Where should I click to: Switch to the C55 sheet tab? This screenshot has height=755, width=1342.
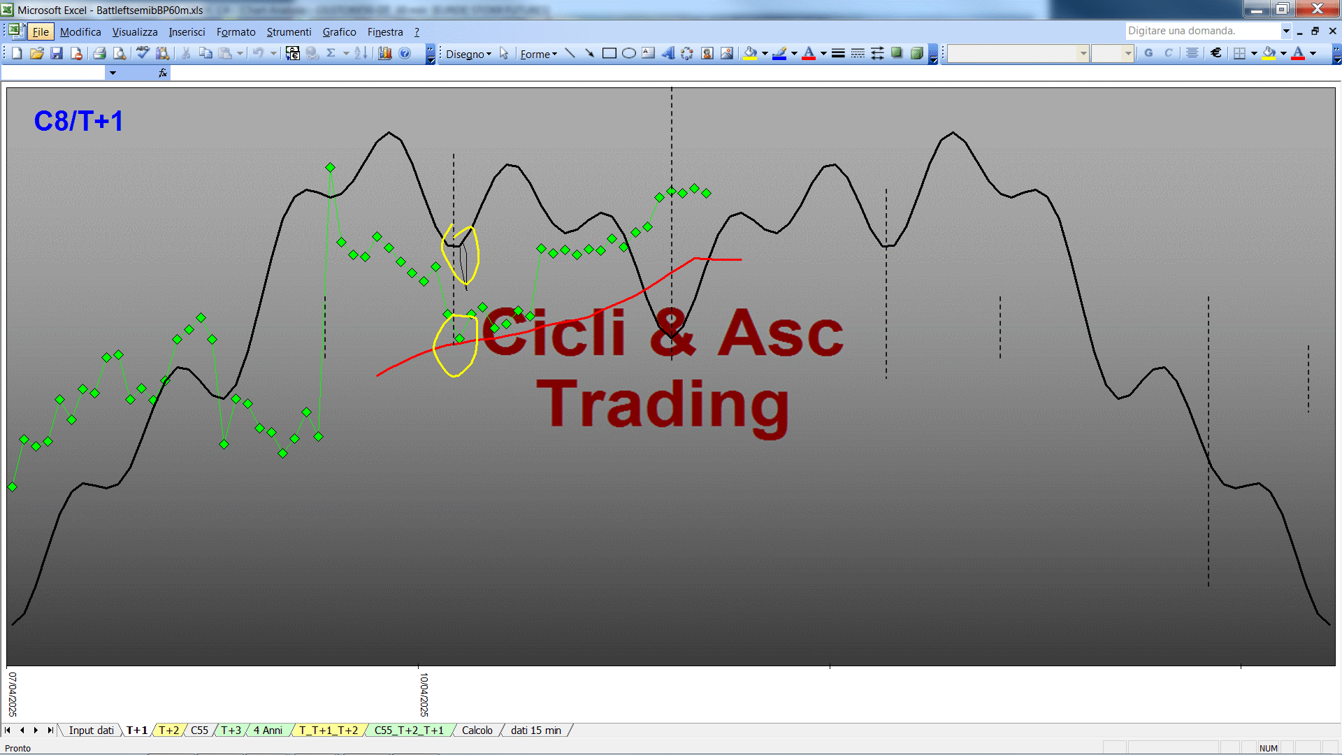(x=199, y=731)
